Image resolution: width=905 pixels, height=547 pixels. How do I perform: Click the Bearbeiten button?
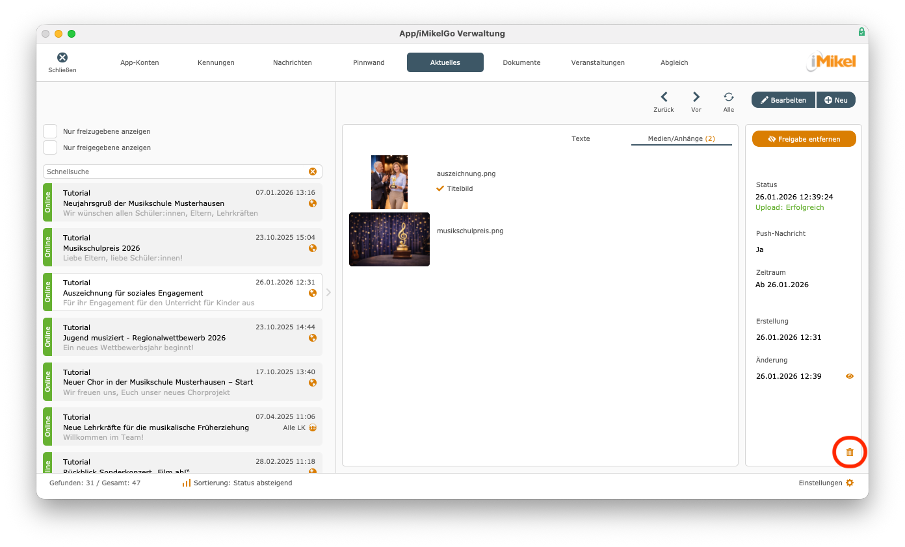coord(783,99)
